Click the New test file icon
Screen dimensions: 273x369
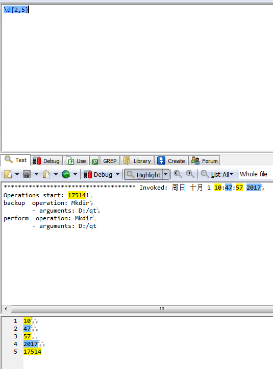pos(8,174)
